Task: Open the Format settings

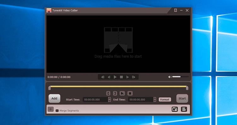Action: pyautogui.click(x=165, y=99)
